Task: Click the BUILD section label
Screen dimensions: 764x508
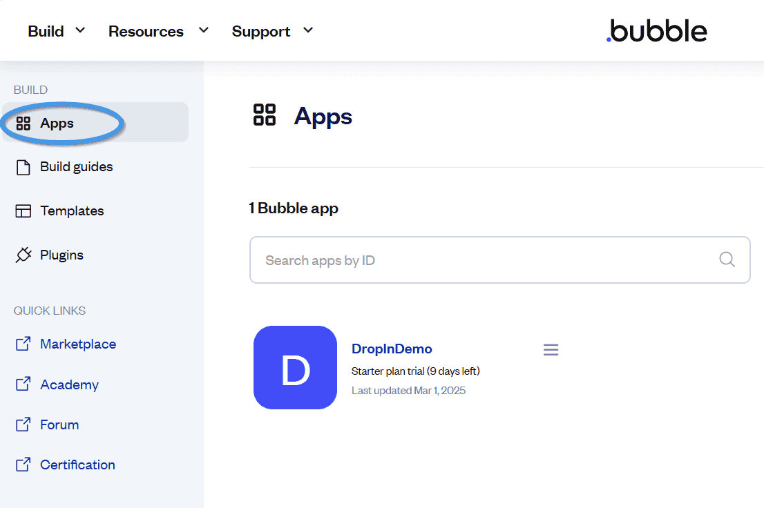Action: point(30,90)
